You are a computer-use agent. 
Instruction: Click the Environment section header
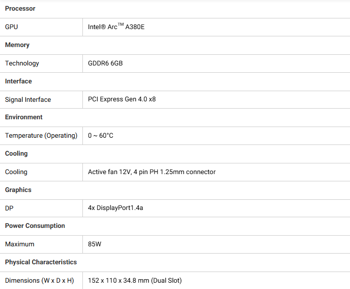(24, 117)
